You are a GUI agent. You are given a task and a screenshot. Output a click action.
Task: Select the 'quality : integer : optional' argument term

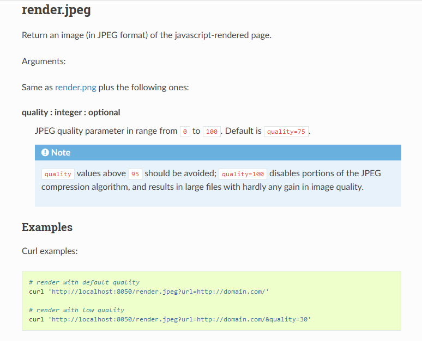click(71, 113)
